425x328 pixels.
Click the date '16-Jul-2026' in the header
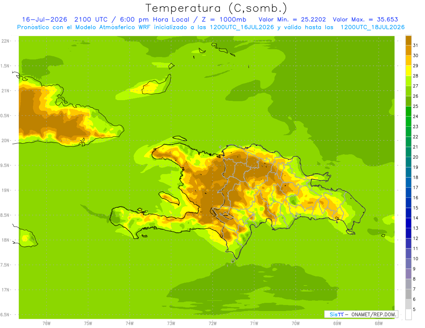45,19
